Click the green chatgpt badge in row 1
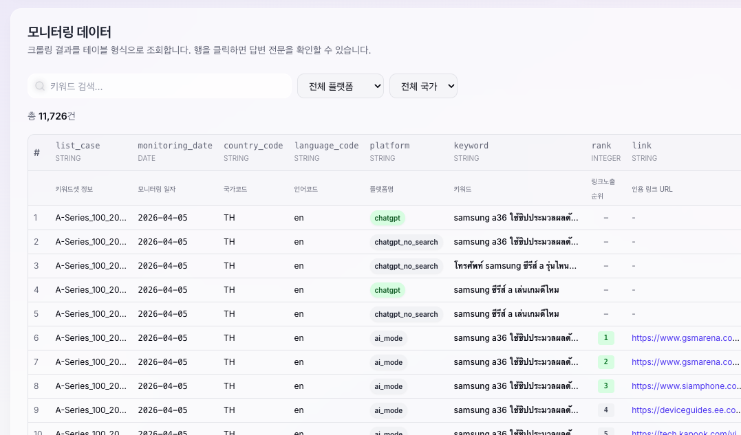This screenshot has width=741, height=435. pyautogui.click(x=387, y=217)
